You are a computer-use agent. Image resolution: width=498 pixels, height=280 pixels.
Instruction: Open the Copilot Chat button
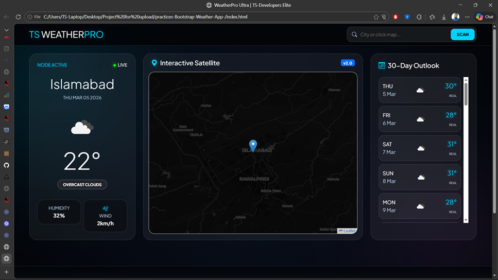click(485, 17)
